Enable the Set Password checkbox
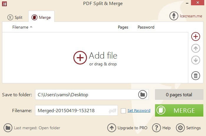Image resolution: width=206 pixels, height=136 pixels. [123, 111]
